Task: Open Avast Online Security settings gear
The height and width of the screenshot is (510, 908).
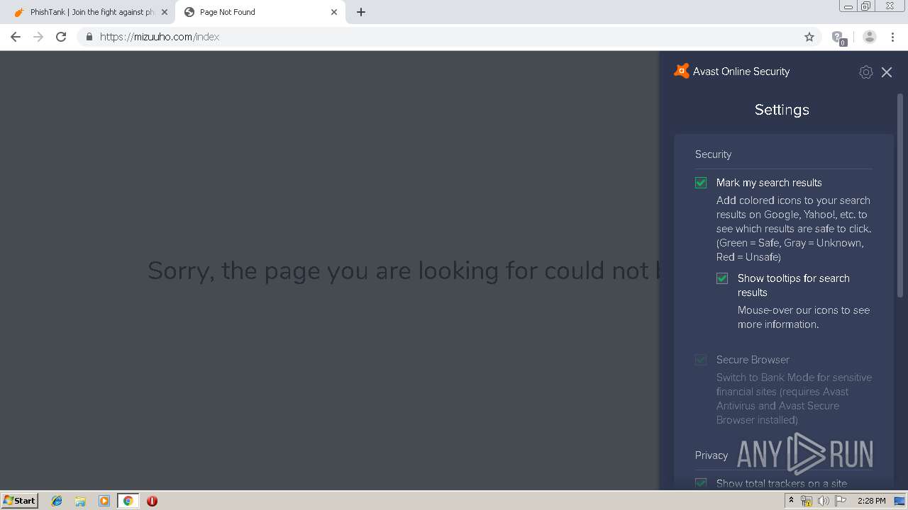Action: [865, 72]
